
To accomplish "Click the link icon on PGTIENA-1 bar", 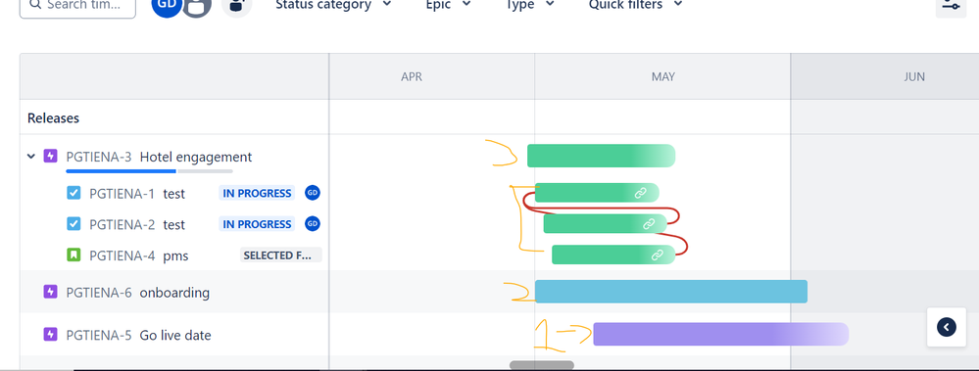I will pos(640,193).
